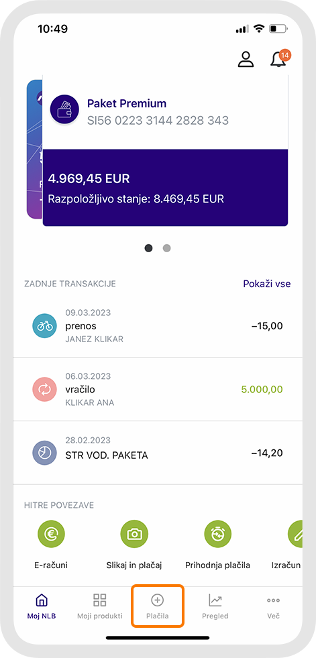Tap the STR VOD. PAKETA chart icon
The height and width of the screenshot is (658, 316).
click(x=44, y=453)
